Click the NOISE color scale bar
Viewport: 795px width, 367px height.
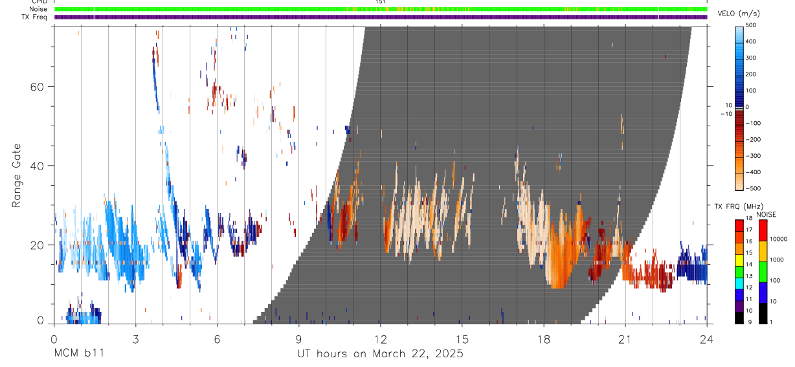click(x=763, y=271)
